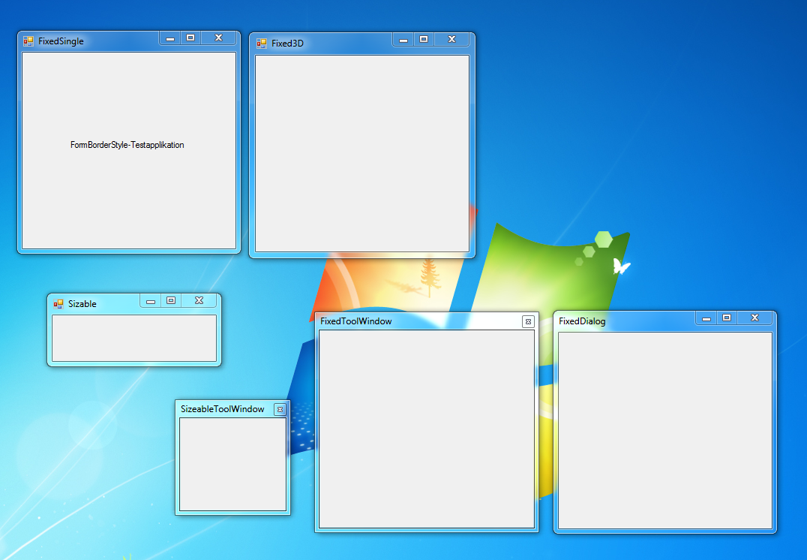The image size is (807, 560).
Task: Click the Sizable title text
Action: (82, 304)
